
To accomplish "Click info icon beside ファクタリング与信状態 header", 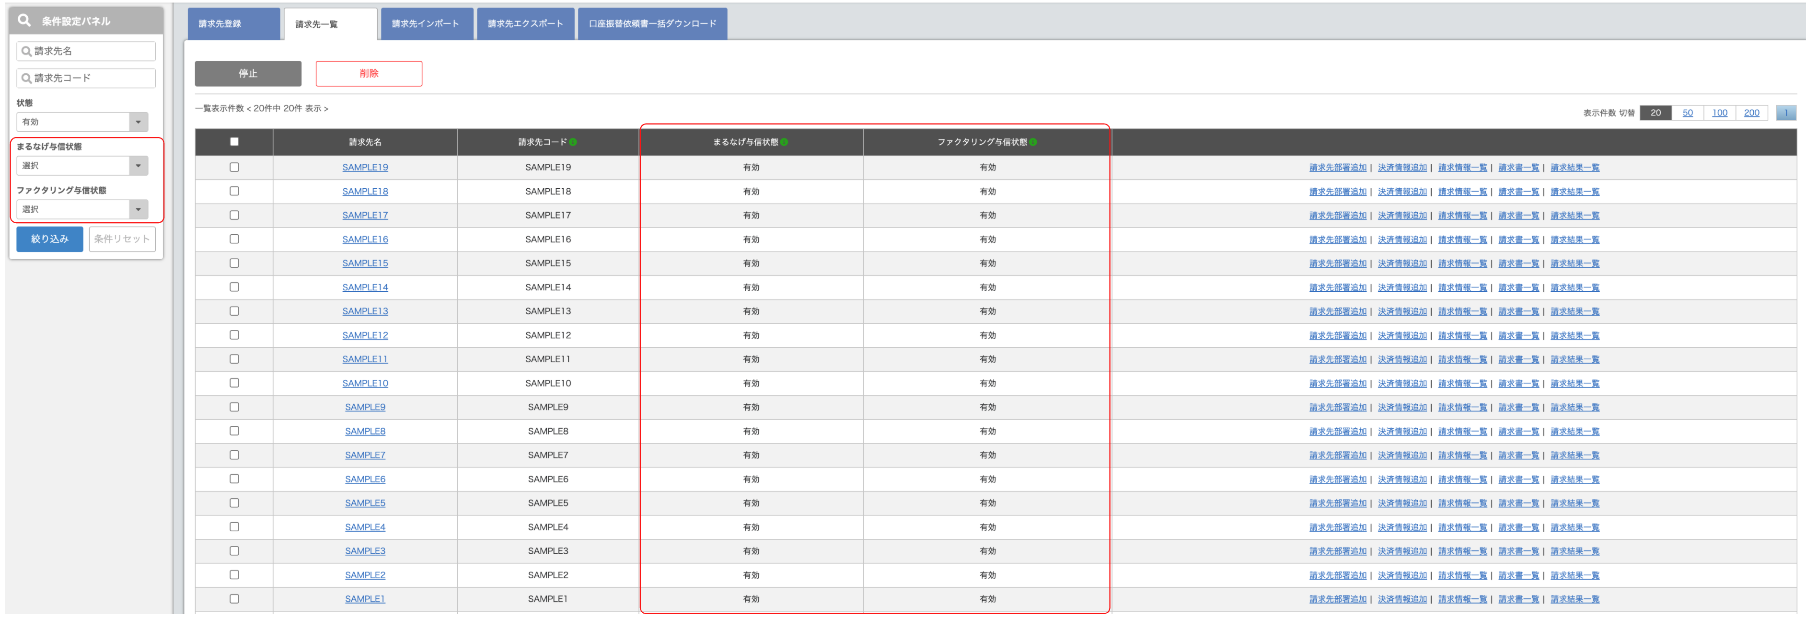I will pos(1033,142).
